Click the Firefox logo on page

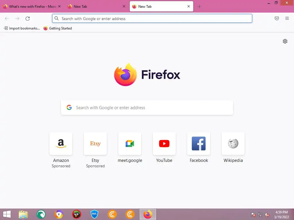(147, 75)
